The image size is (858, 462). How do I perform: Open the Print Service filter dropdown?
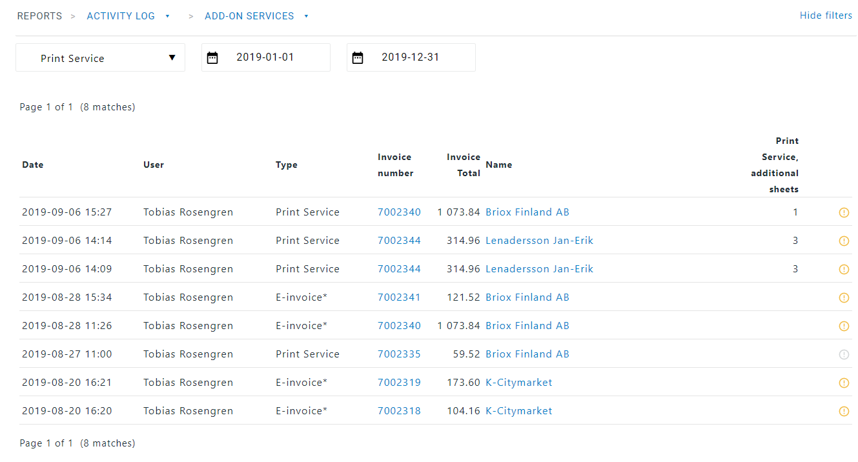[100, 58]
